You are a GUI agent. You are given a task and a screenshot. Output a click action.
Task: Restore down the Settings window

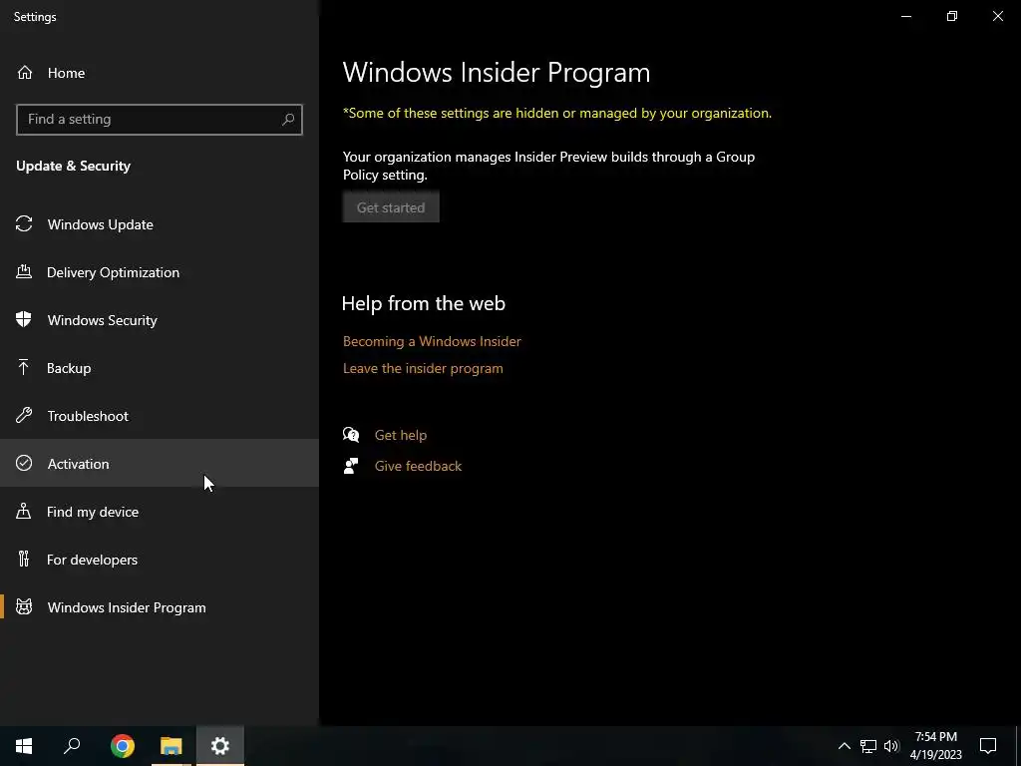[952, 16]
